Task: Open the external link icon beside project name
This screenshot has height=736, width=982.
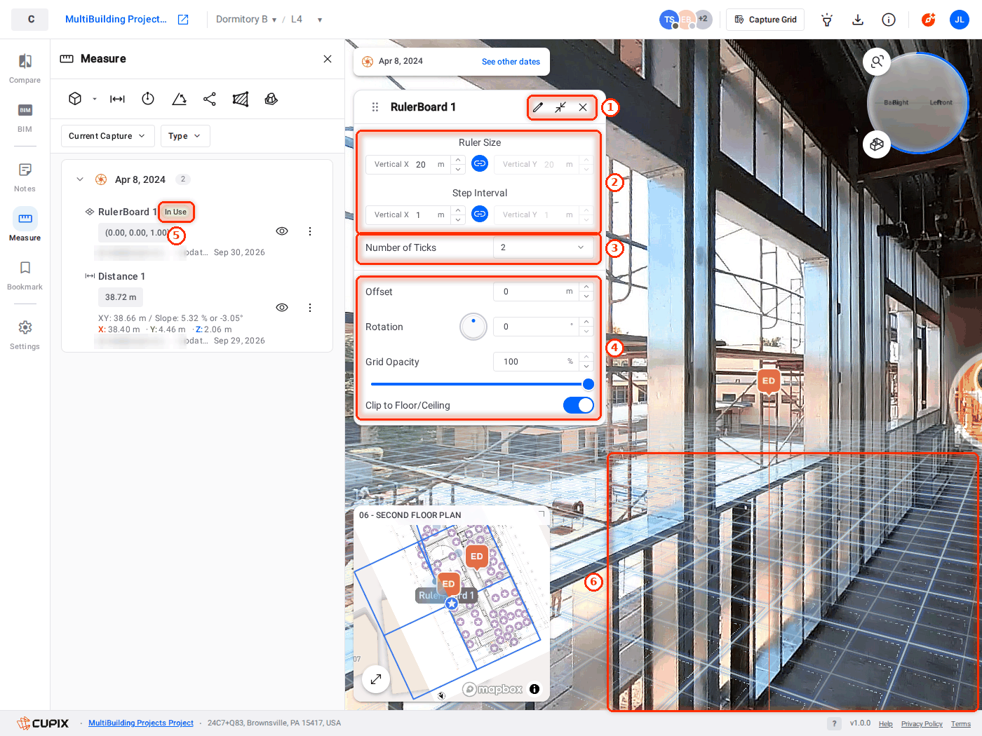Action: (x=183, y=20)
